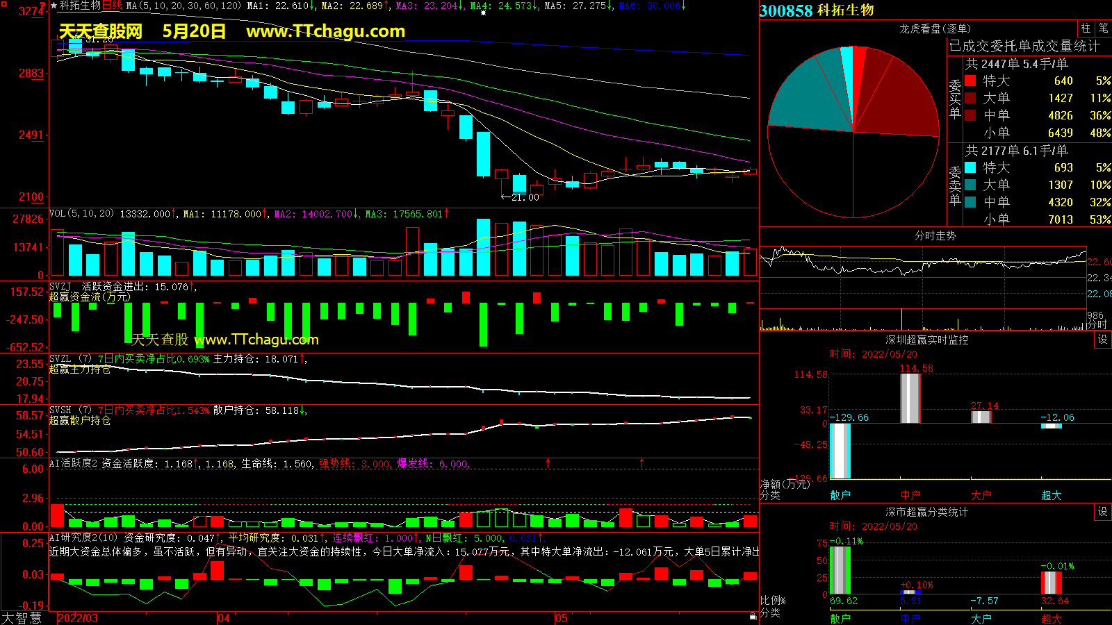The width and height of the screenshot is (1112, 625).
Task: Click the lock icon at chart bottom-right
Action: (753, 617)
